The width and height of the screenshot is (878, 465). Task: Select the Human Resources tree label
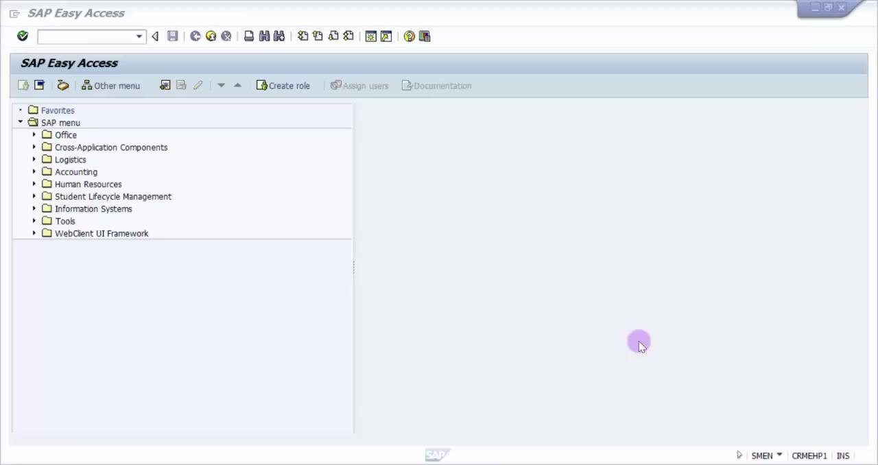[88, 184]
